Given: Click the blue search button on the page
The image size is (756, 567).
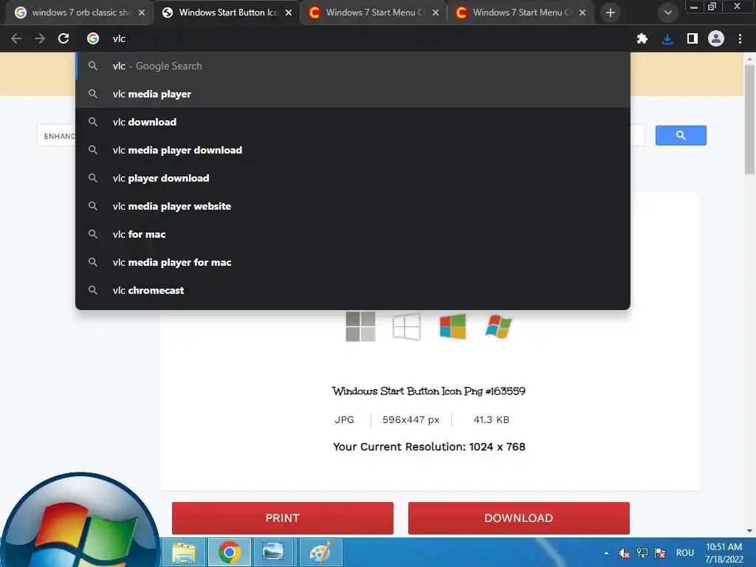Looking at the screenshot, I should 681,136.
